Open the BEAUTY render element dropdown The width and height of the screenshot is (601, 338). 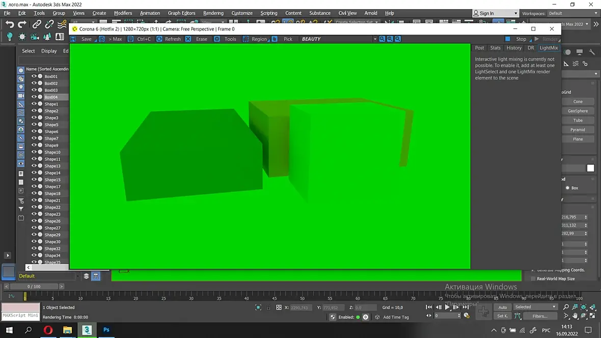click(x=375, y=39)
